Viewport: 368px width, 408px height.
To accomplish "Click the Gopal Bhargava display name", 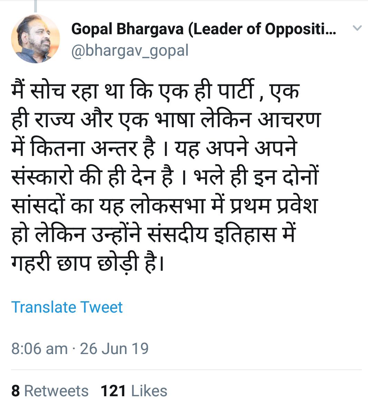I will coord(127,29).
